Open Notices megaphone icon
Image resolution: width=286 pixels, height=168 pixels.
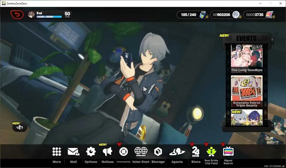[108, 151]
